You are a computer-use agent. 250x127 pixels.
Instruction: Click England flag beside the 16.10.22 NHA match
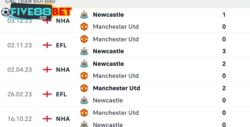coord(47,119)
